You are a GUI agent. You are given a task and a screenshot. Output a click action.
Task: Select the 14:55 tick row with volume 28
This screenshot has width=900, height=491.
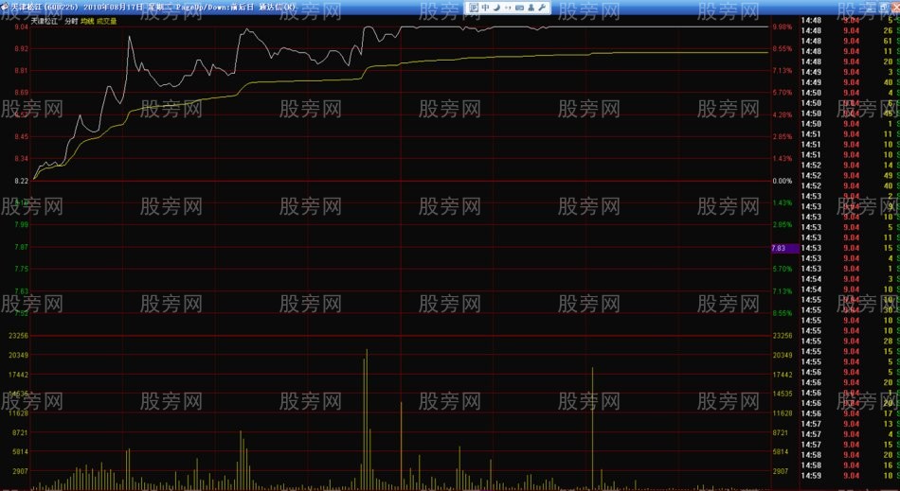click(x=850, y=342)
